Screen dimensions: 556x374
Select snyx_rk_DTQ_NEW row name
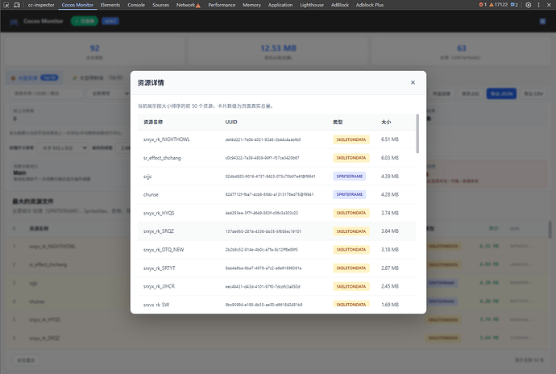click(x=164, y=249)
